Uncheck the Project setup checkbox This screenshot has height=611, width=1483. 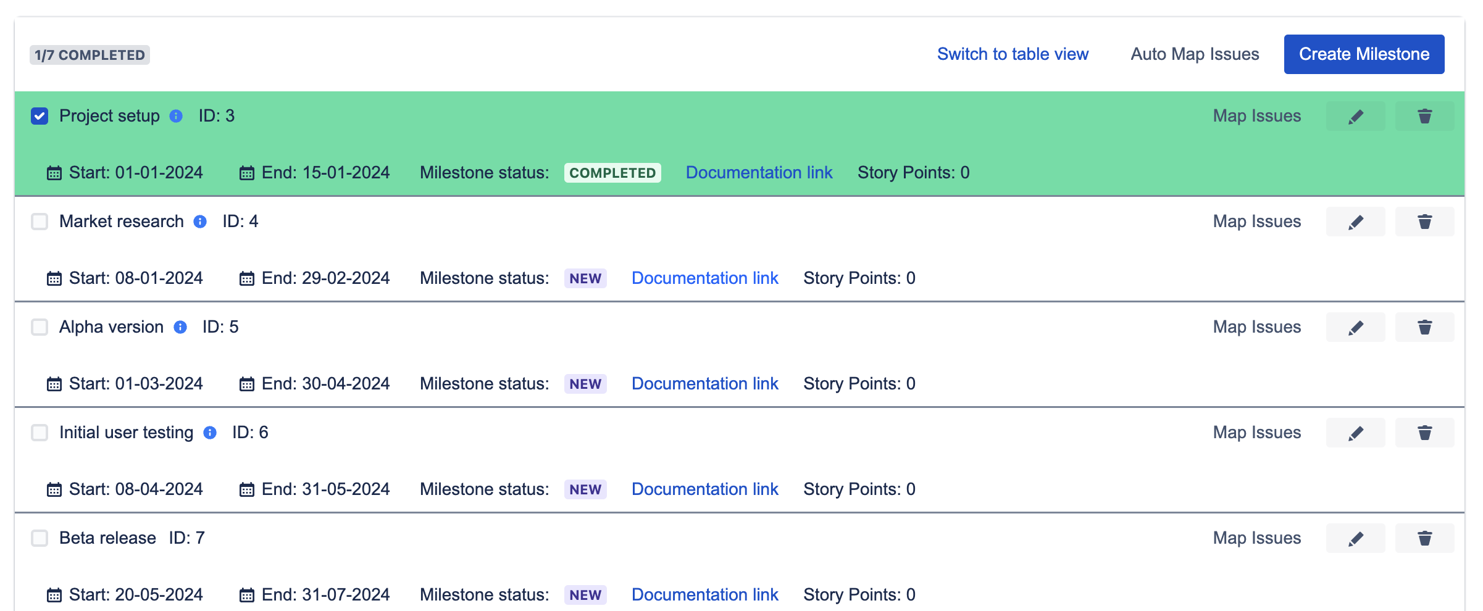(40, 115)
